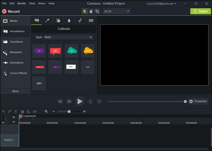212x151 pixels.
Task: Expand the Style dropdown showing Basic
Action: point(68,37)
